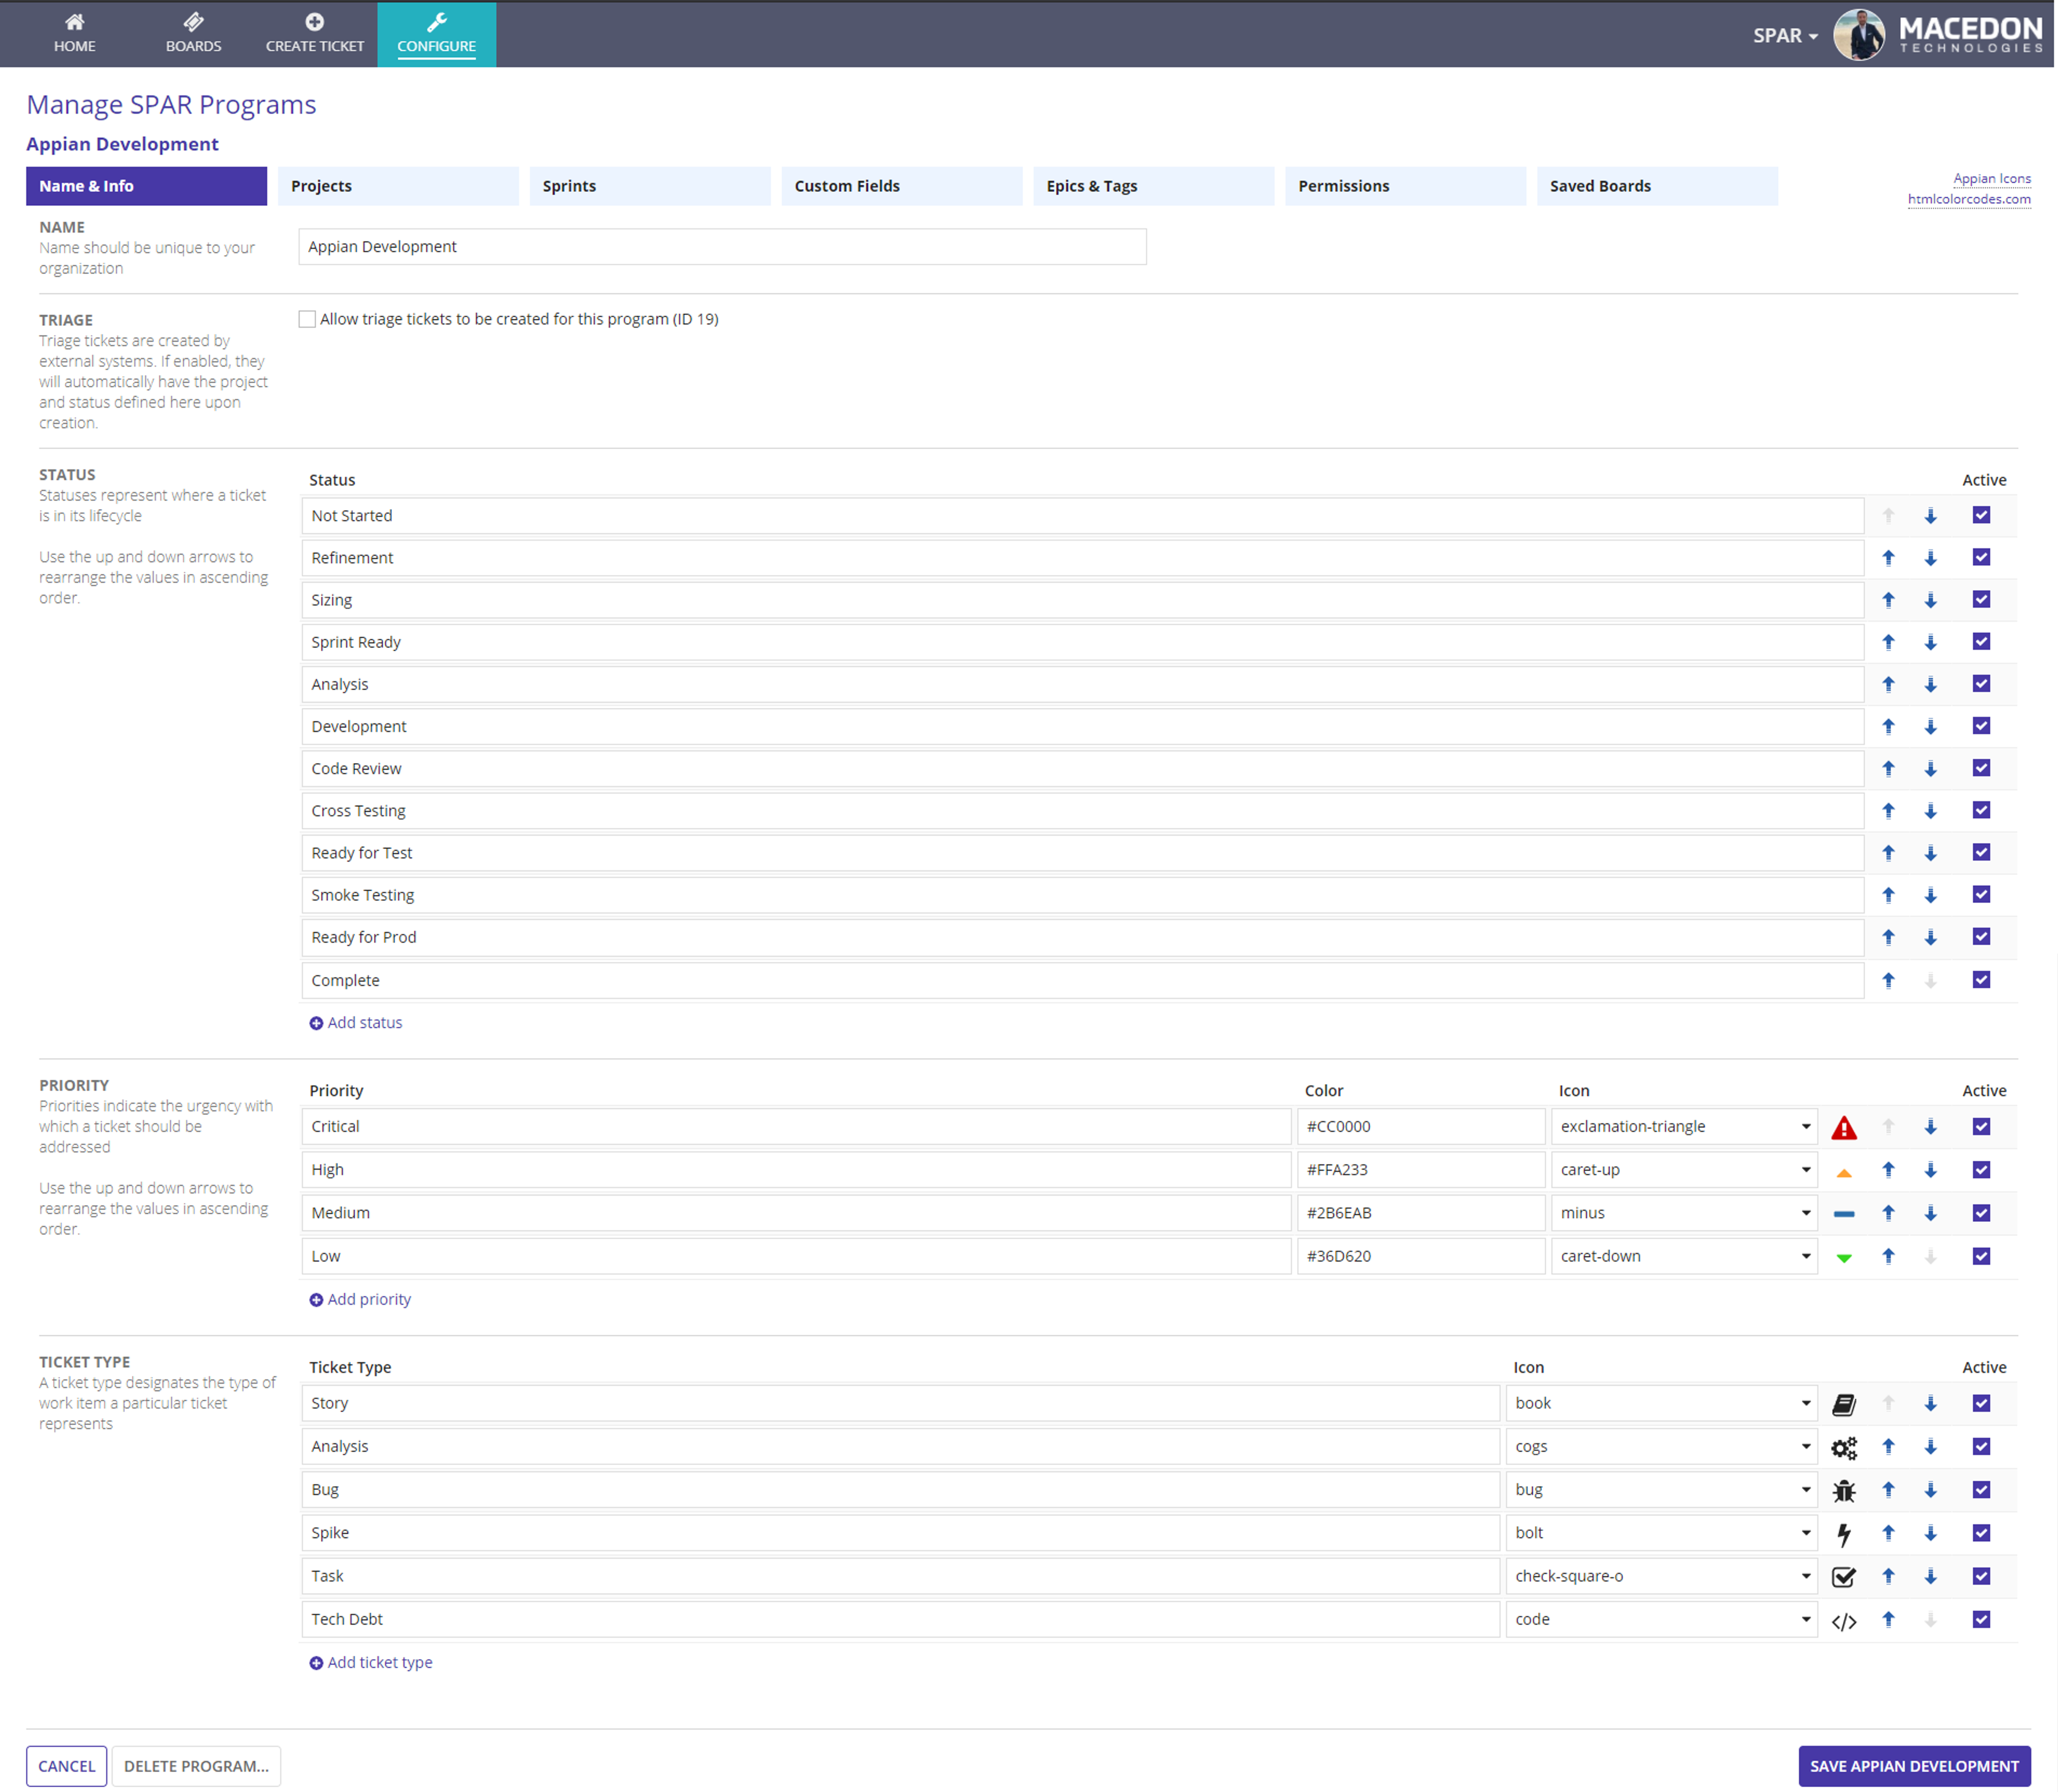The image size is (2058, 1792).
Task: Move Development status up
Action: tap(1888, 727)
